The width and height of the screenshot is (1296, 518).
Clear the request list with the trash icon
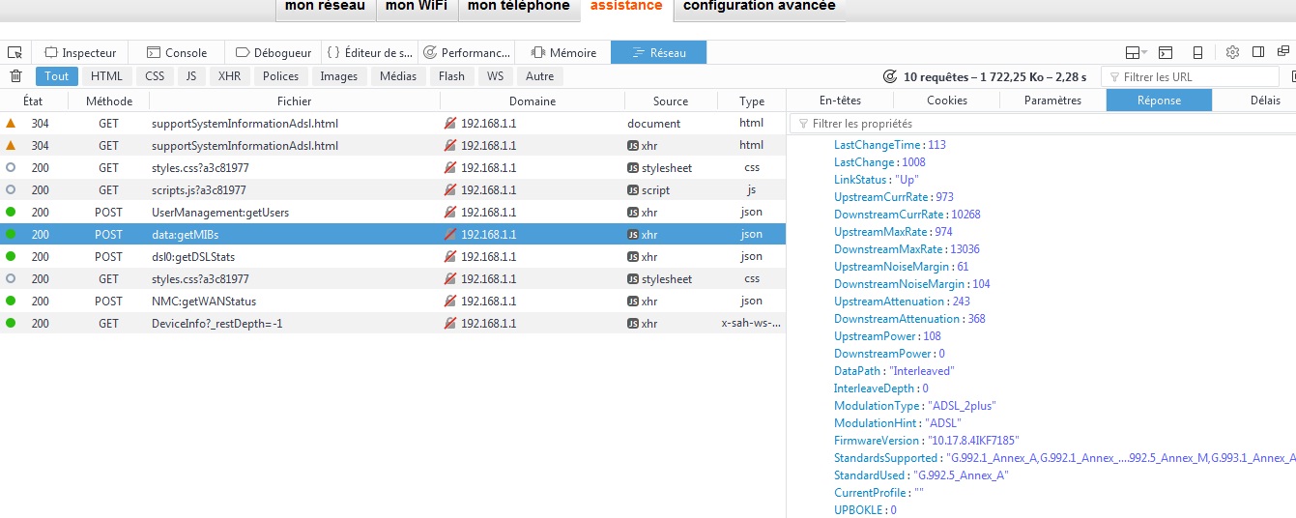point(15,76)
